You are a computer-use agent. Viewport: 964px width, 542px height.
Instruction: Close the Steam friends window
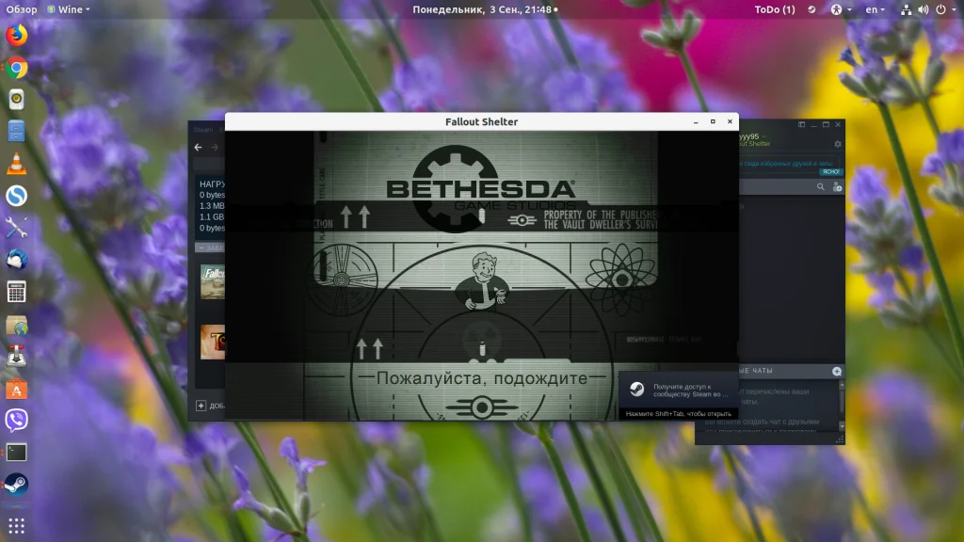838,125
